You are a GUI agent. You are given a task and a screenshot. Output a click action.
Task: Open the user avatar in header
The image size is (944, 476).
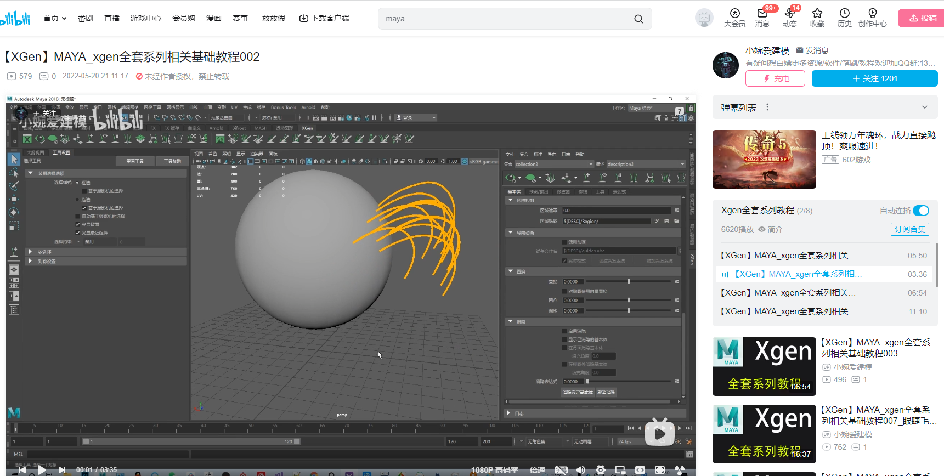704,18
